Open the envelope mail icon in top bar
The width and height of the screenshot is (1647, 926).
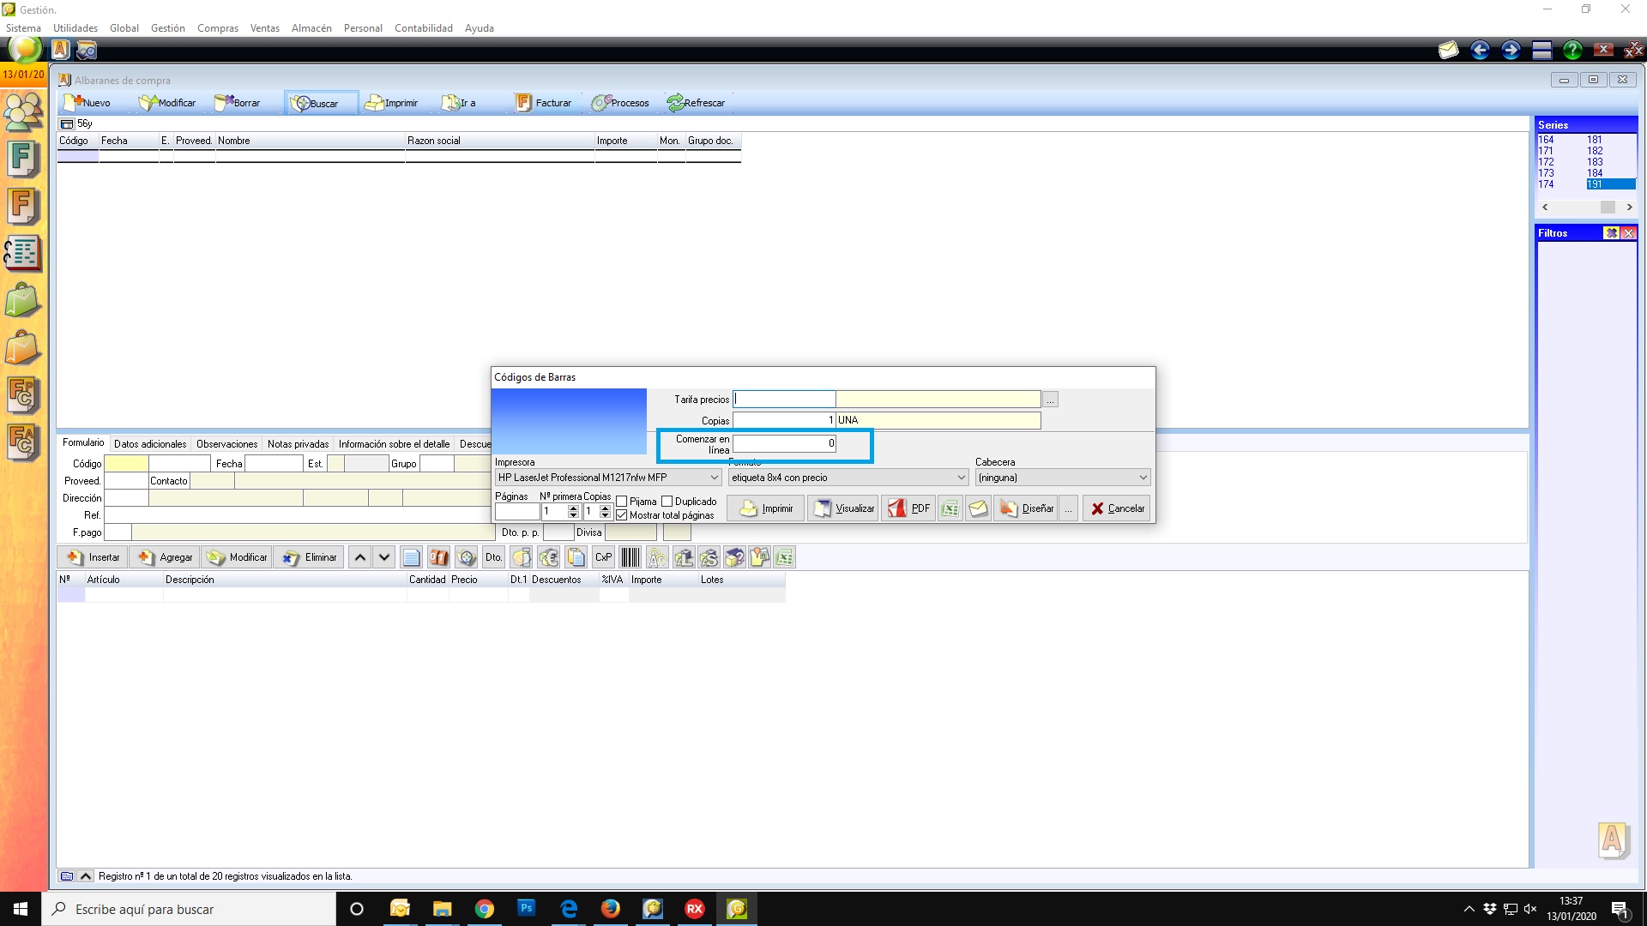(x=1449, y=50)
